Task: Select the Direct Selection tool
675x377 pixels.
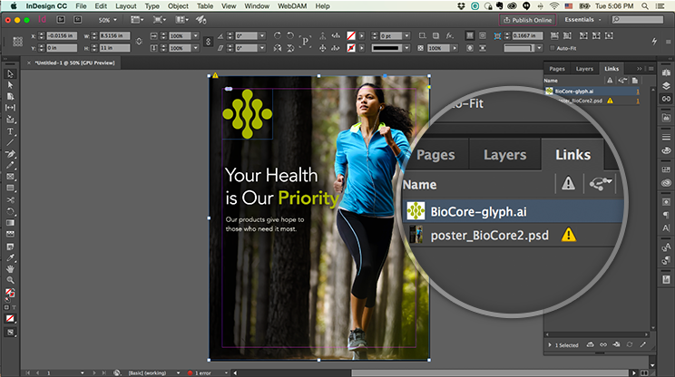Action: pos(10,85)
